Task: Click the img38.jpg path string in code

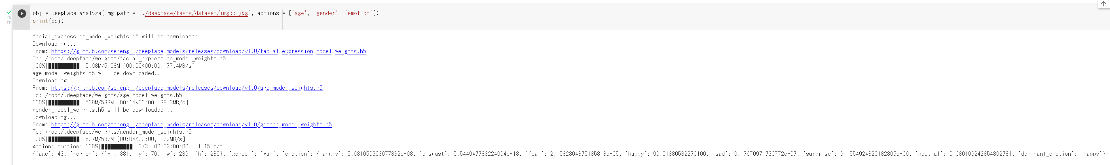Action: tap(196, 13)
